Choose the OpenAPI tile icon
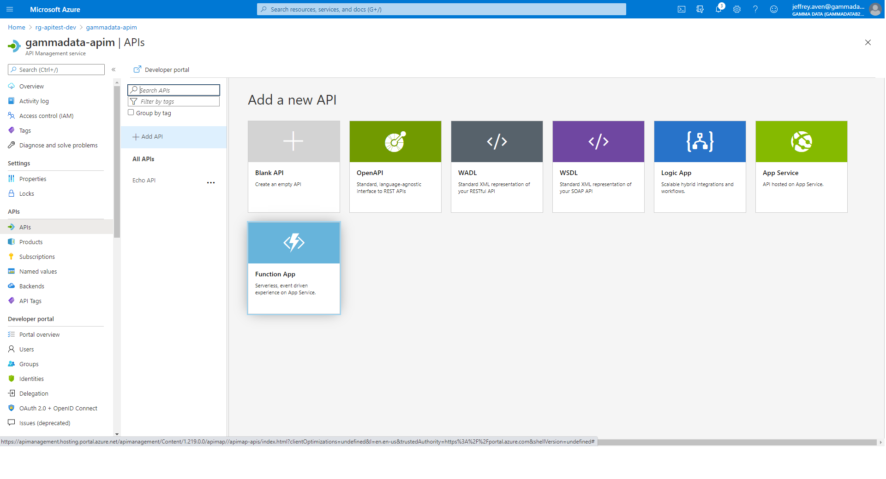This screenshot has width=886, height=479. pyautogui.click(x=395, y=141)
